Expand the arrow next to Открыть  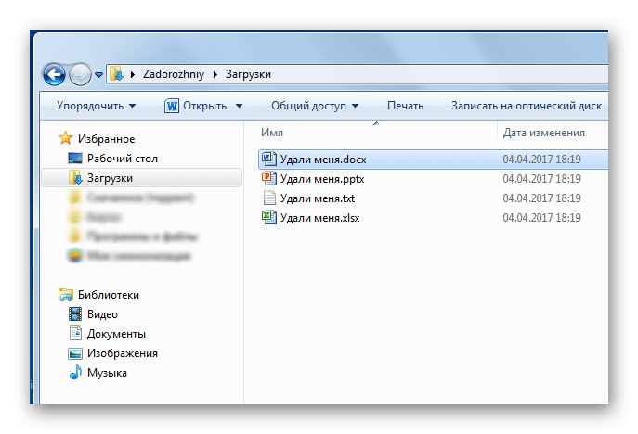pyautogui.click(x=240, y=106)
